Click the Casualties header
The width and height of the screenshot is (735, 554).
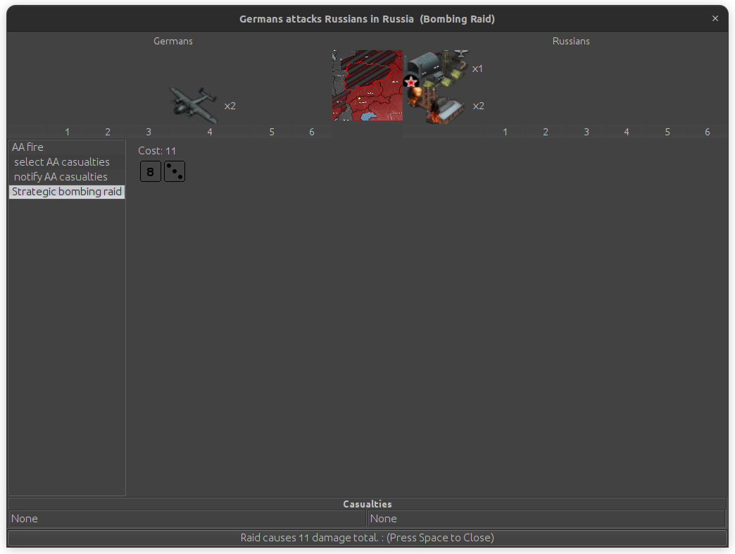tap(367, 504)
